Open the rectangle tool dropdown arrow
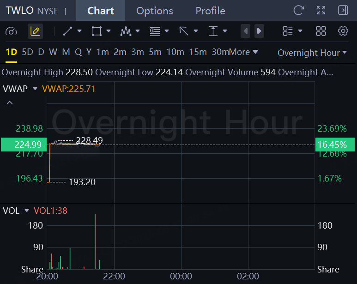Screen dimensions: 357x284 click(109, 31)
